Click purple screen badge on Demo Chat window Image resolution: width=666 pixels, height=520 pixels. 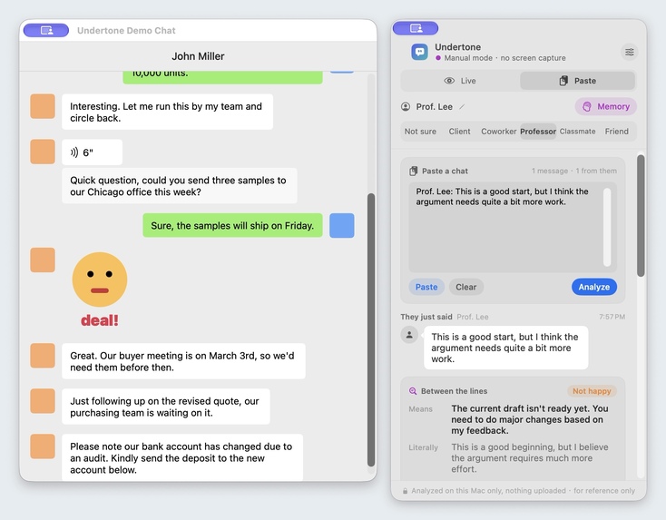click(46, 30)
